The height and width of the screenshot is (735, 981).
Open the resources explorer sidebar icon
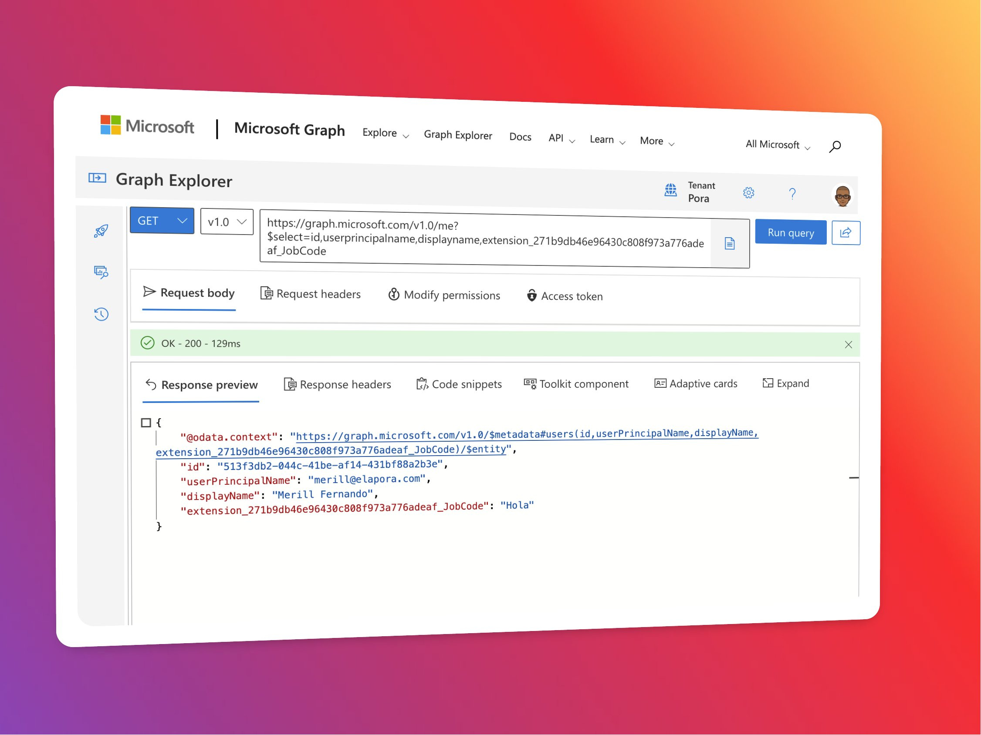tap(101, 272)
